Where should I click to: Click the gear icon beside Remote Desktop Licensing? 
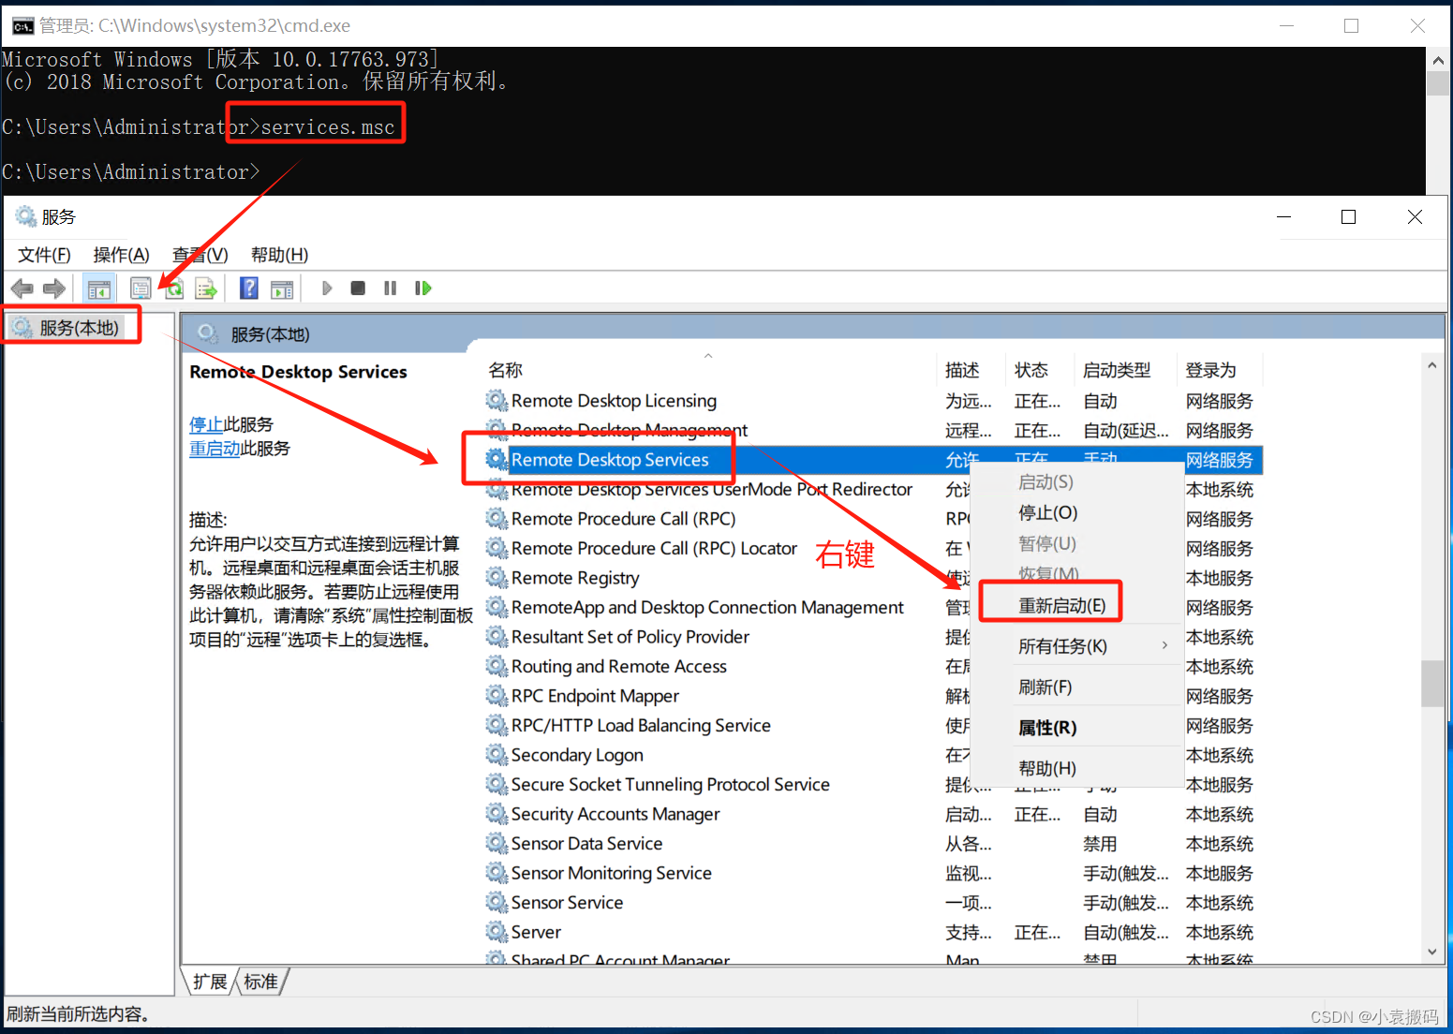coord(497,400)
